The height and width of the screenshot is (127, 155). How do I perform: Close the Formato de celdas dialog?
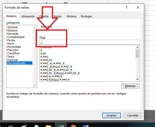pos(138,7)
